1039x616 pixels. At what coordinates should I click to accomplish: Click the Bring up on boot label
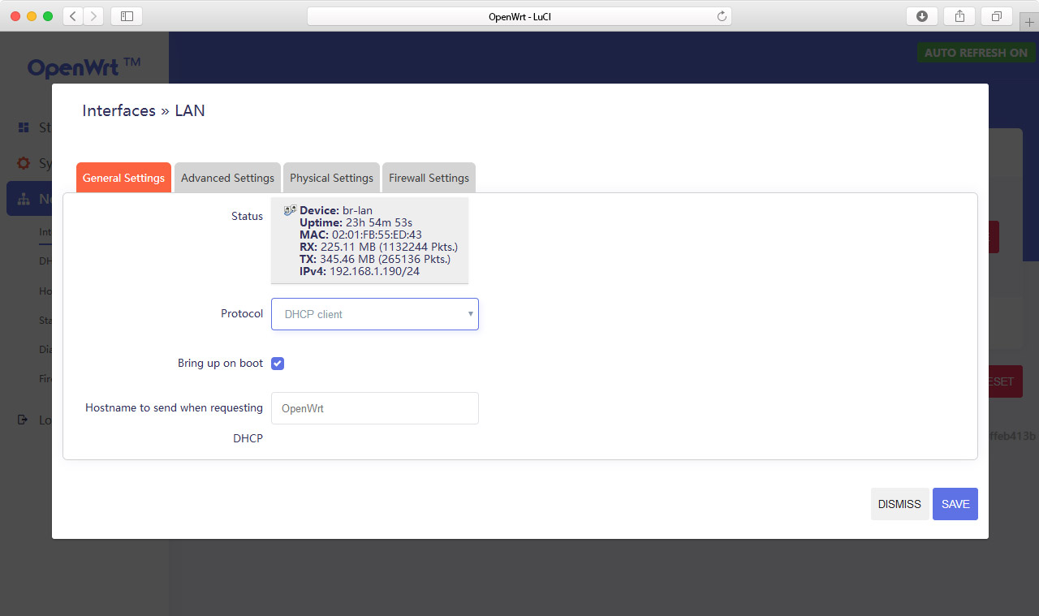(220, 363)
